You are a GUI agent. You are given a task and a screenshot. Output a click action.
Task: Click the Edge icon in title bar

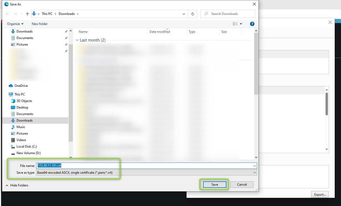(7, 4)
